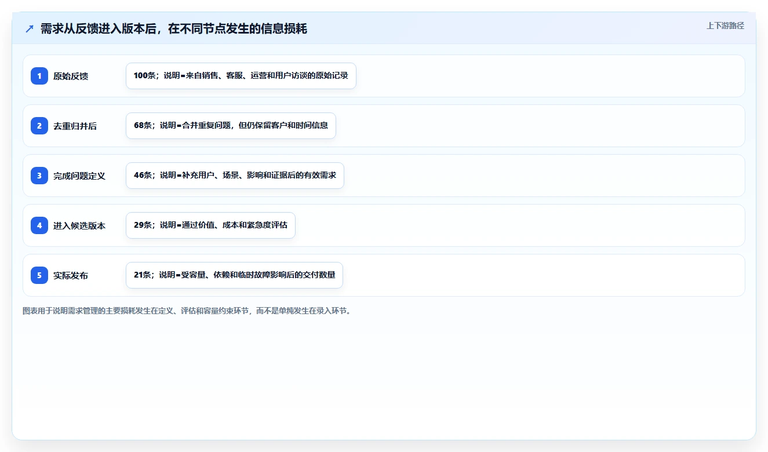Viewport: 768px width, 452px height.
Task: Select step number 1 badge
Action: click(39, 76)
